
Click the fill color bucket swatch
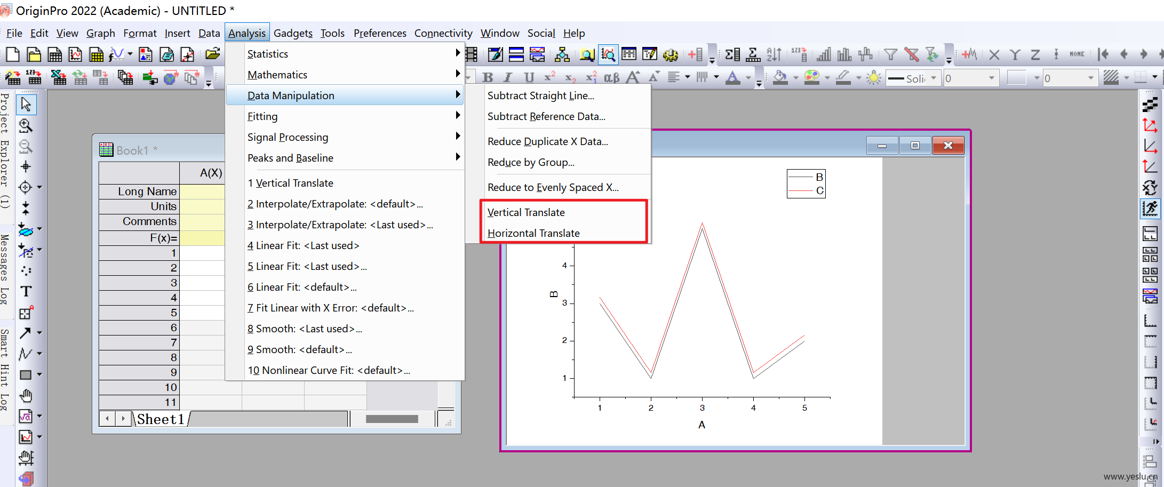[x=780, y=78]
